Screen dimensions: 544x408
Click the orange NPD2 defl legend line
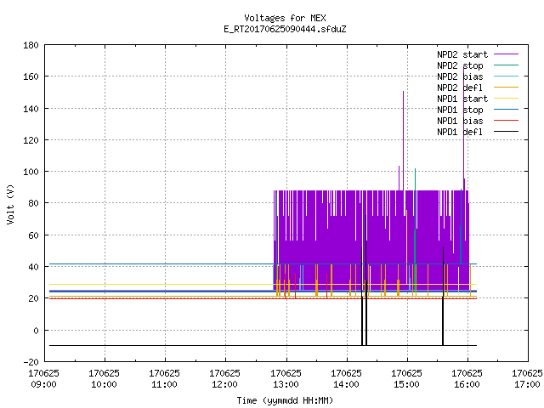(507, 87)
